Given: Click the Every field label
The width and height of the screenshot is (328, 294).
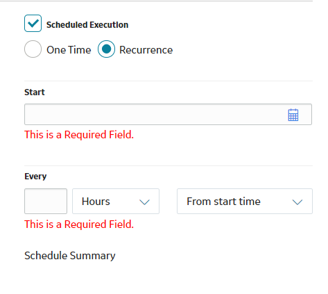Looking at the screenshot, I should 35,177.
